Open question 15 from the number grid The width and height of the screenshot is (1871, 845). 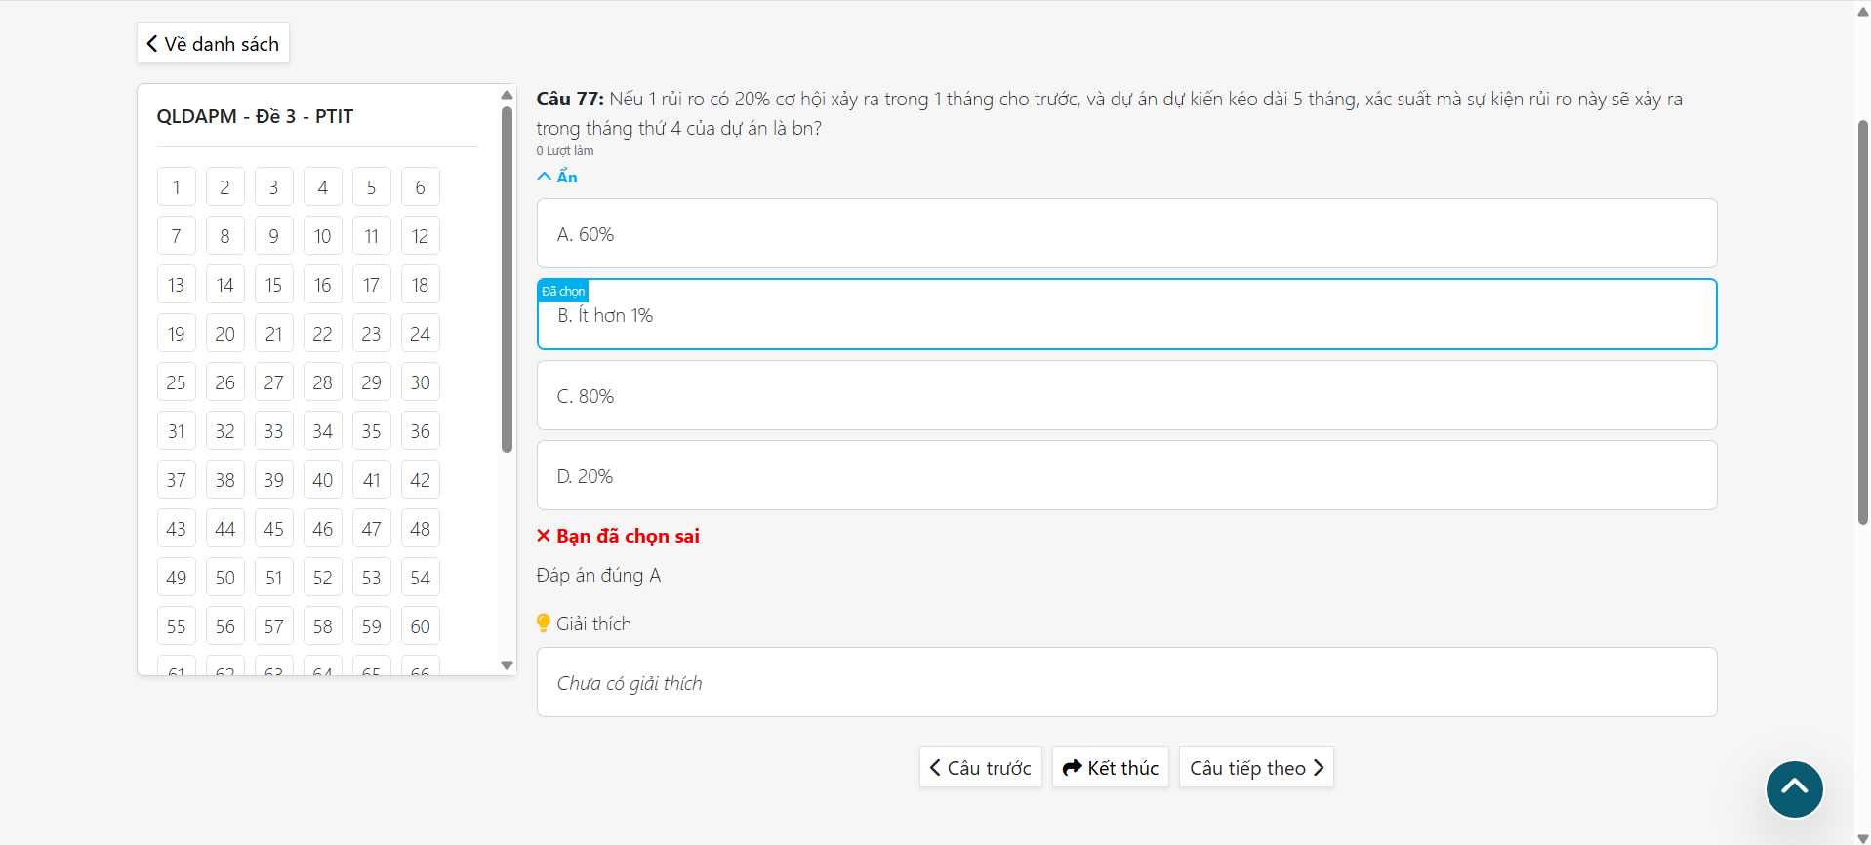point(273,285)
